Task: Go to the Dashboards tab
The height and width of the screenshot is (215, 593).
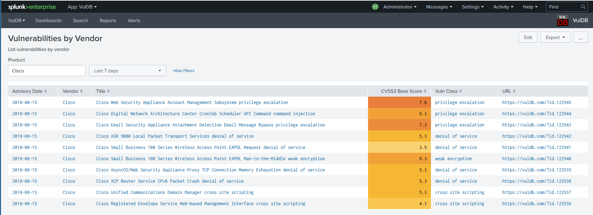Action: 49,21
